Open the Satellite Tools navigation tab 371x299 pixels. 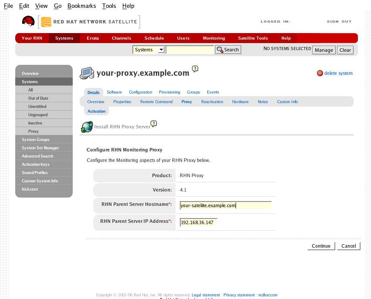point(253,38)
